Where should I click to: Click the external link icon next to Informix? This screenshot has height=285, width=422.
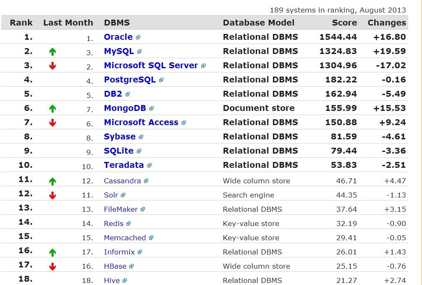pyautogui.click(x=140, y=252)
